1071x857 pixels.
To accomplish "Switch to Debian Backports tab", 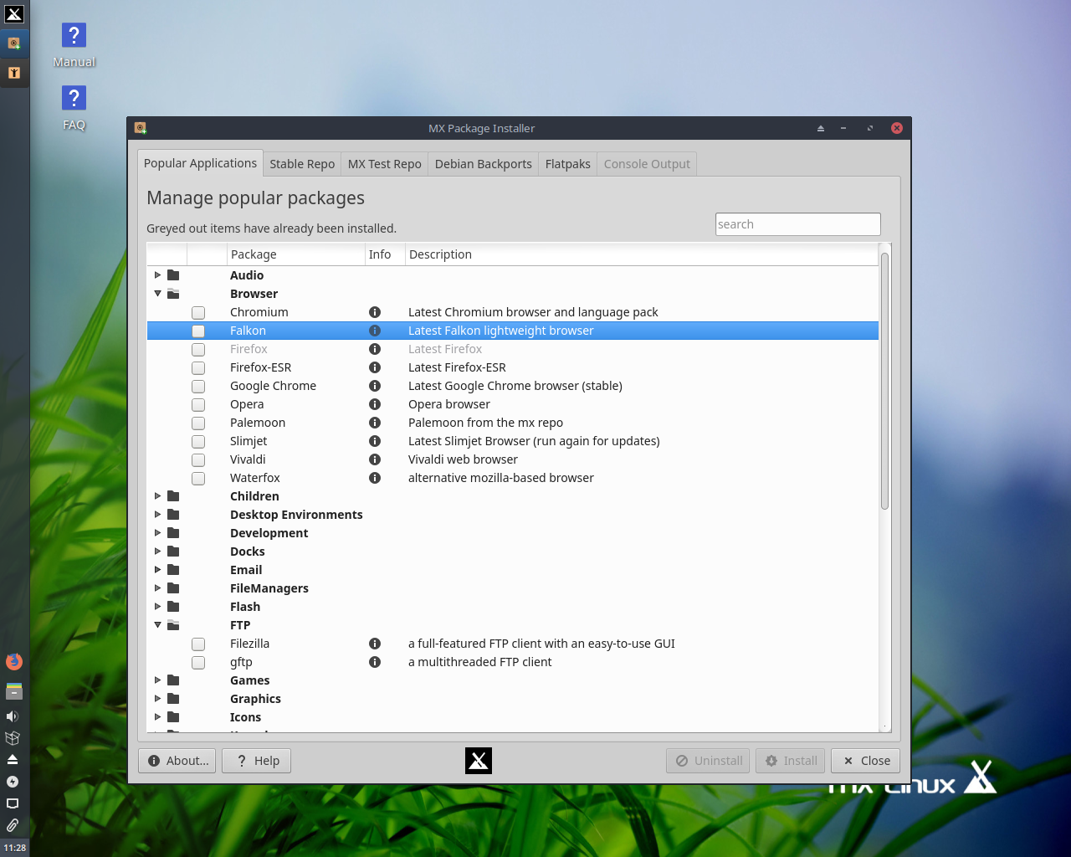I will (x=484, y=164).
